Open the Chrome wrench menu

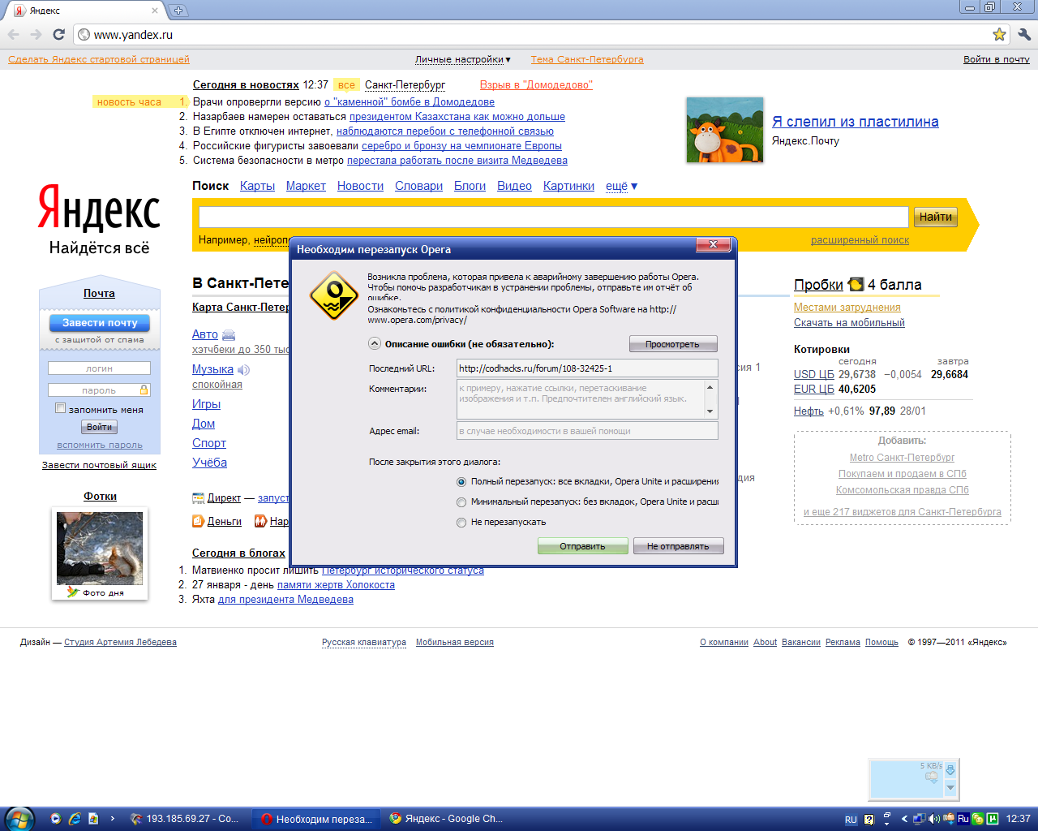point(1023,34)
